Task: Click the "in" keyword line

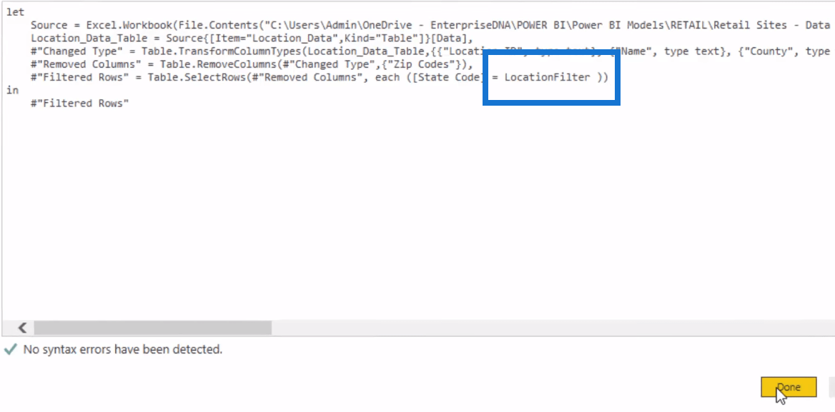Action: point(12,90)
